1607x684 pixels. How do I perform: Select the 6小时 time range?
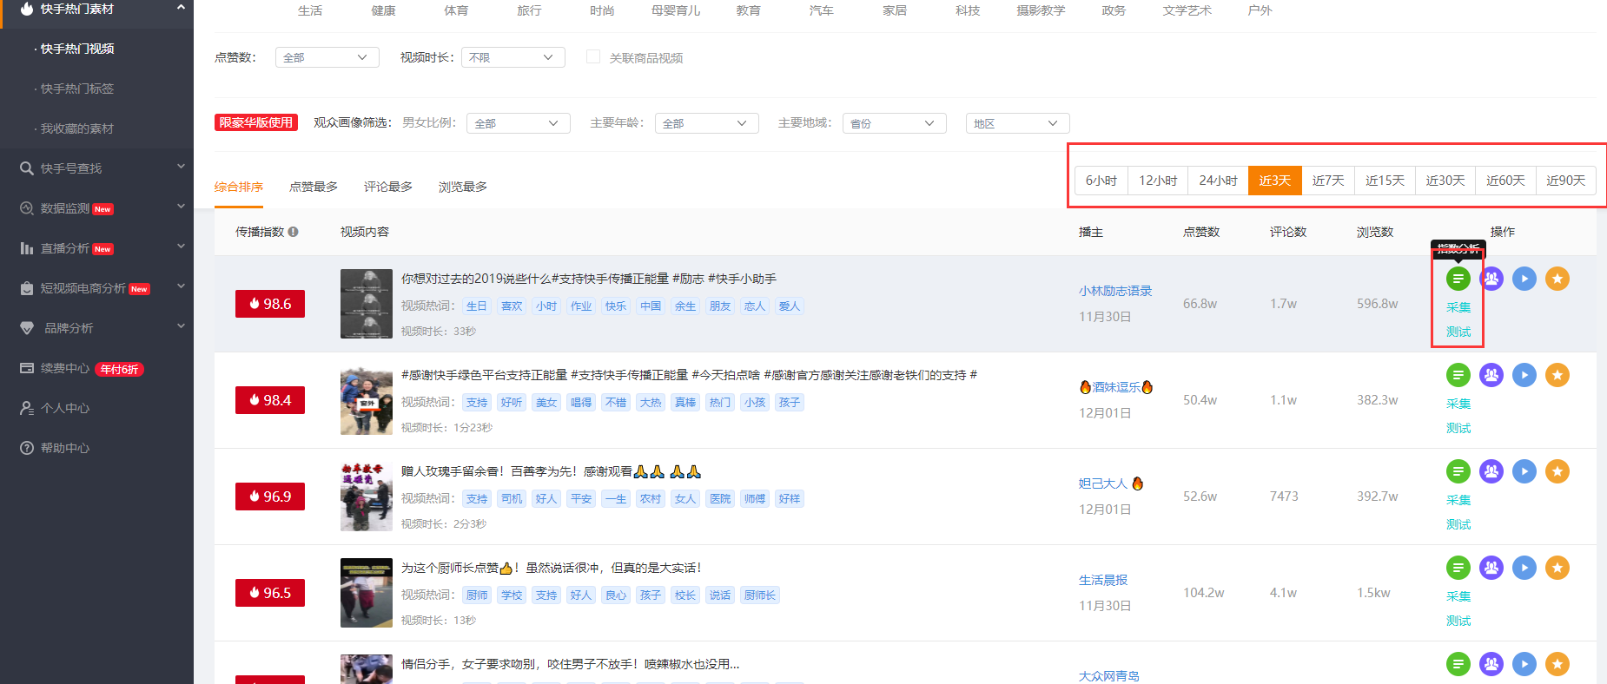[1101, 181]
